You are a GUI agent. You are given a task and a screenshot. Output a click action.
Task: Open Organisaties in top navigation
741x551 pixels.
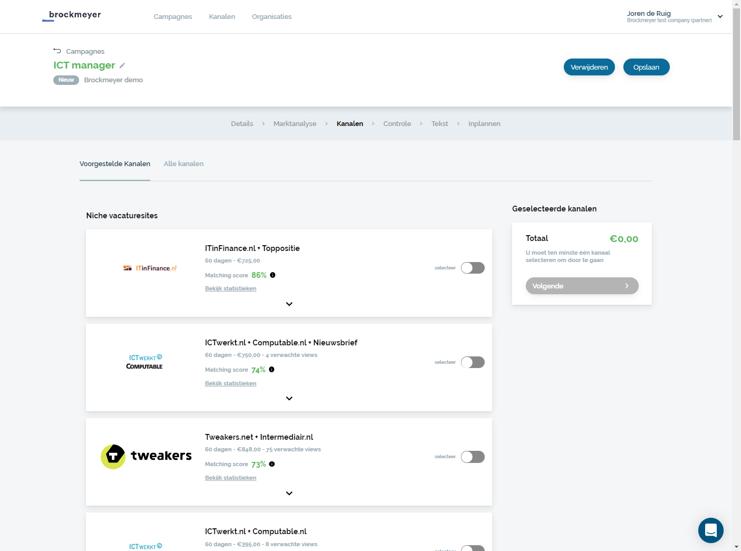tap(272, 16)
